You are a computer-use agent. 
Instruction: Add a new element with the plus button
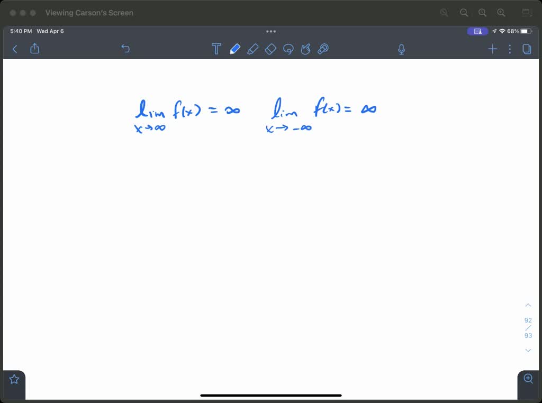click(492, 49)
